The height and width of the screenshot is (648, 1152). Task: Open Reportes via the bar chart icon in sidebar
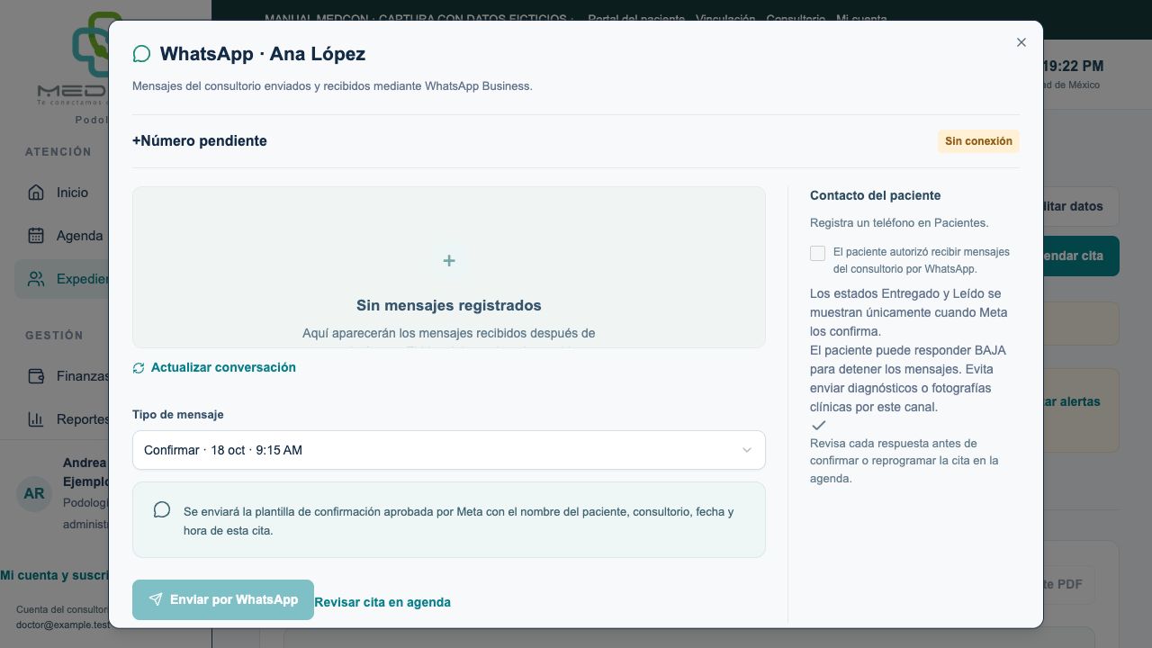pyautogui.click(x=36, y=419)
